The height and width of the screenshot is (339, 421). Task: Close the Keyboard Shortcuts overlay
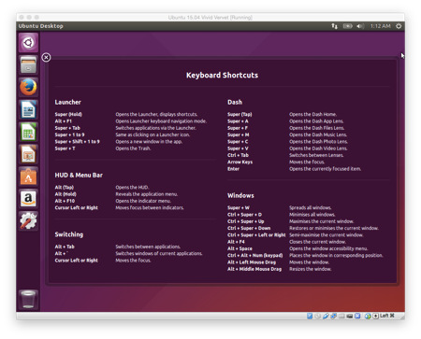click(x=46, y=57)
